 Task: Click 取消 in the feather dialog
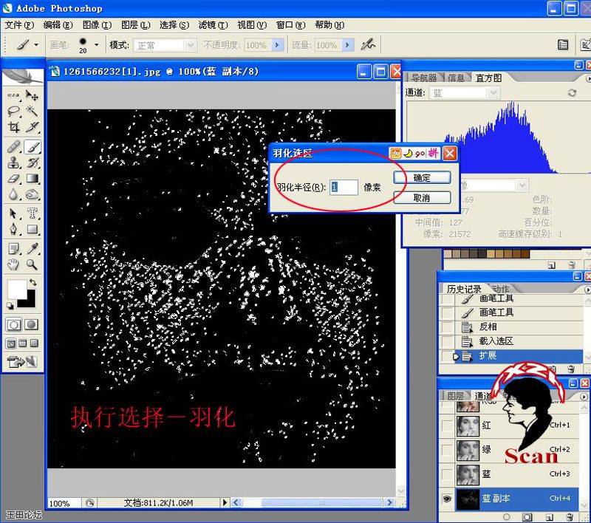point(422,198)
